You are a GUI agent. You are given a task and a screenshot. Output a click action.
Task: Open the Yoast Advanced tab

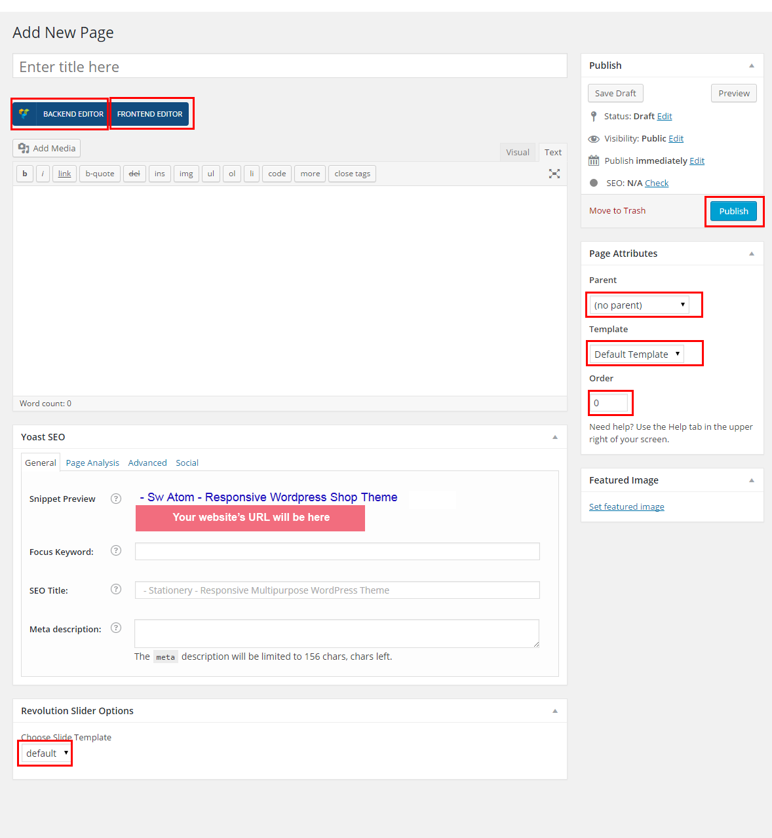147,463
